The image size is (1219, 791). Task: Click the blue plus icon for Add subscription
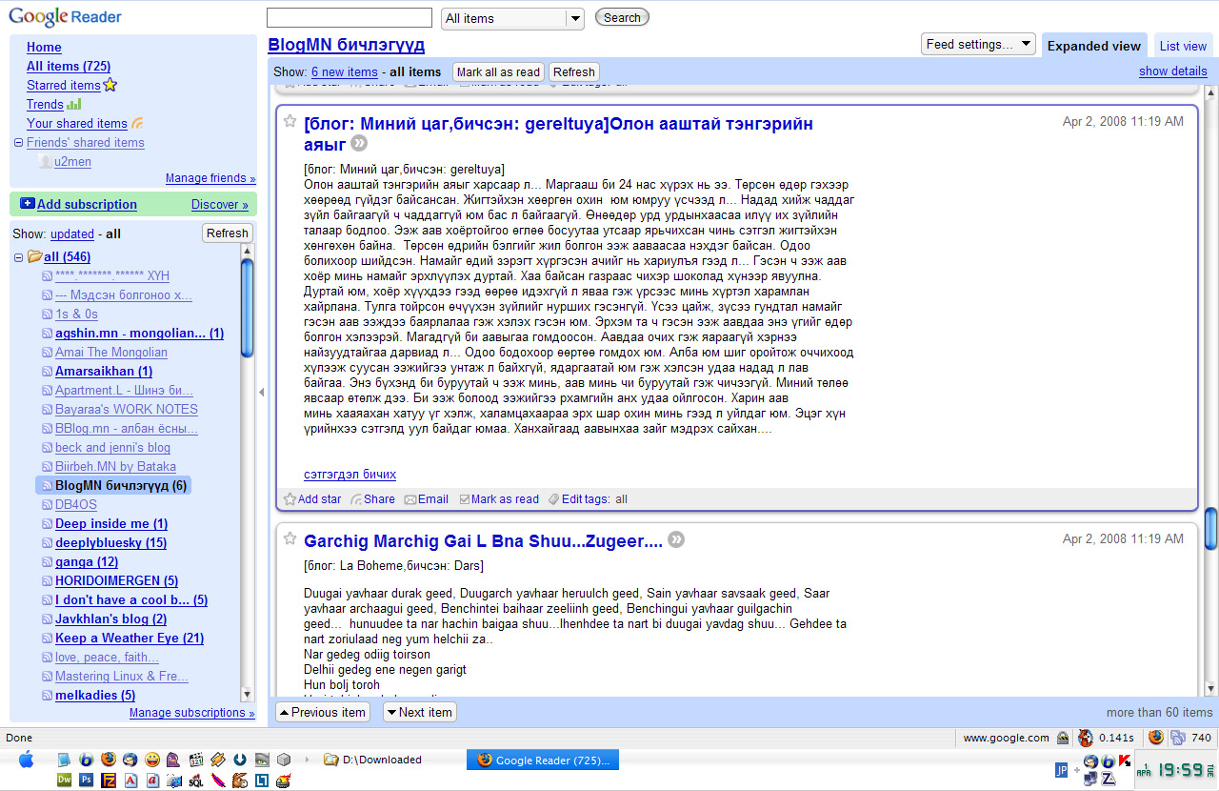27,203
